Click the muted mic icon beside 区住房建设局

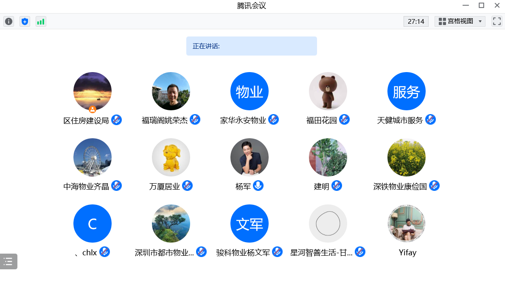[x=117, y=120]
